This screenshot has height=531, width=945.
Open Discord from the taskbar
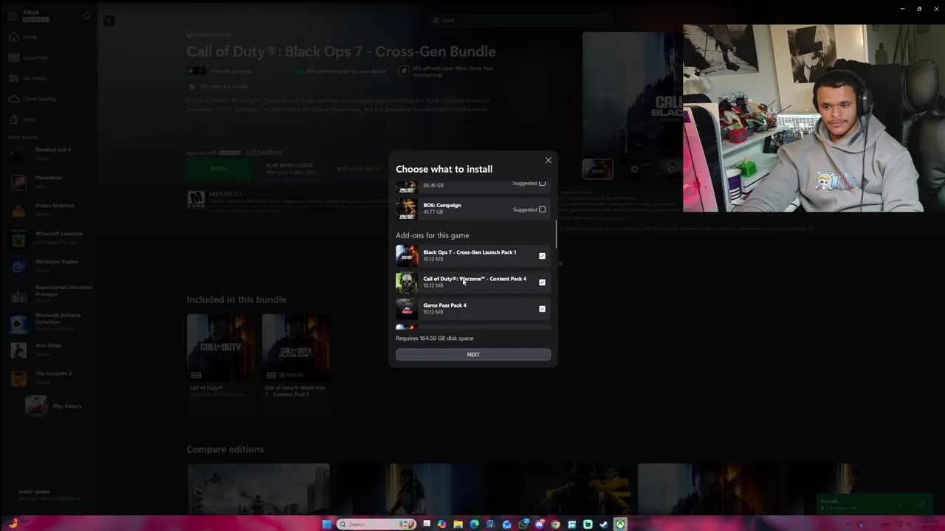(x=540, y=524)
